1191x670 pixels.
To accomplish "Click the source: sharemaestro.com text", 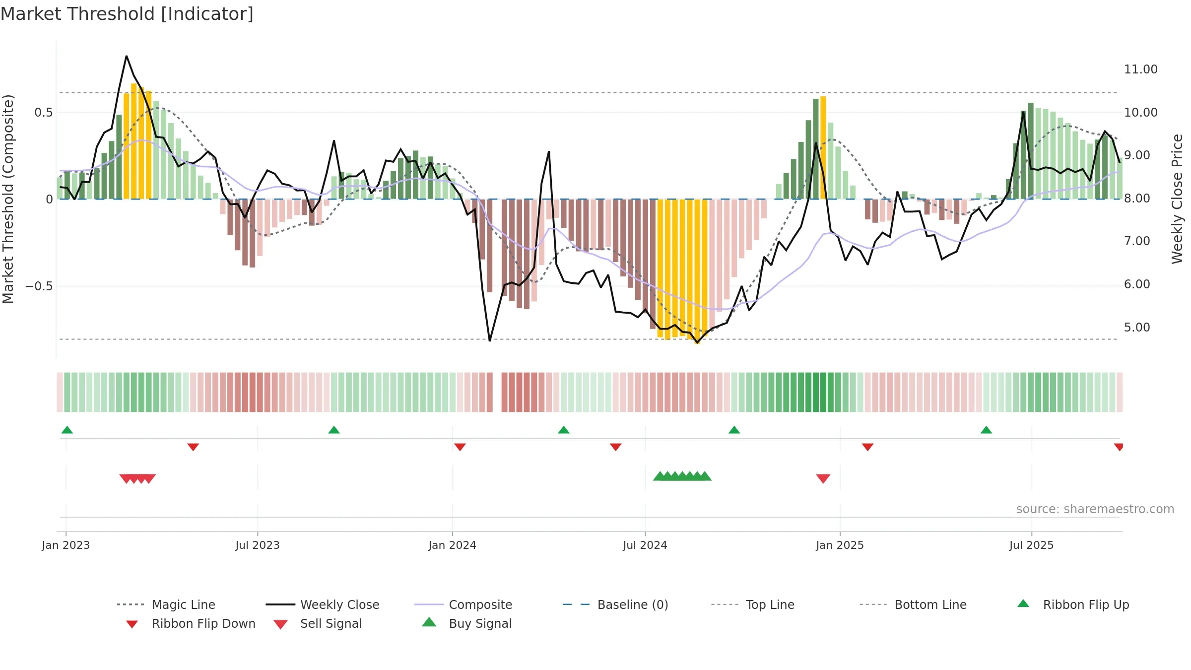I will [1095, 509].
